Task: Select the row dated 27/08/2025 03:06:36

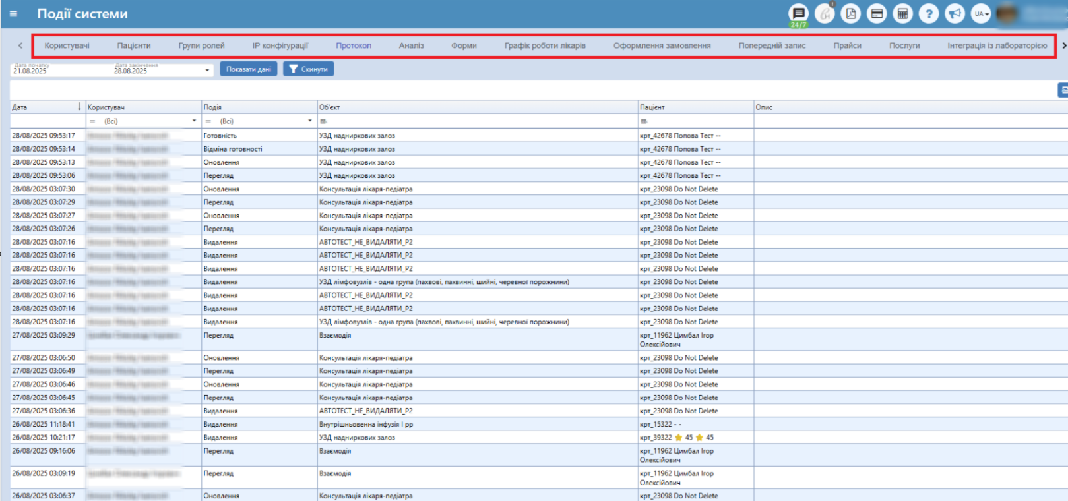Action: pos(539,411)
